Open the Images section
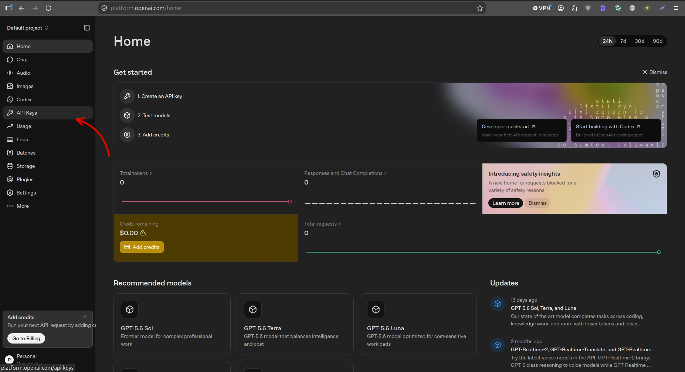Viewport: 685px width, 372px height. 47,86
